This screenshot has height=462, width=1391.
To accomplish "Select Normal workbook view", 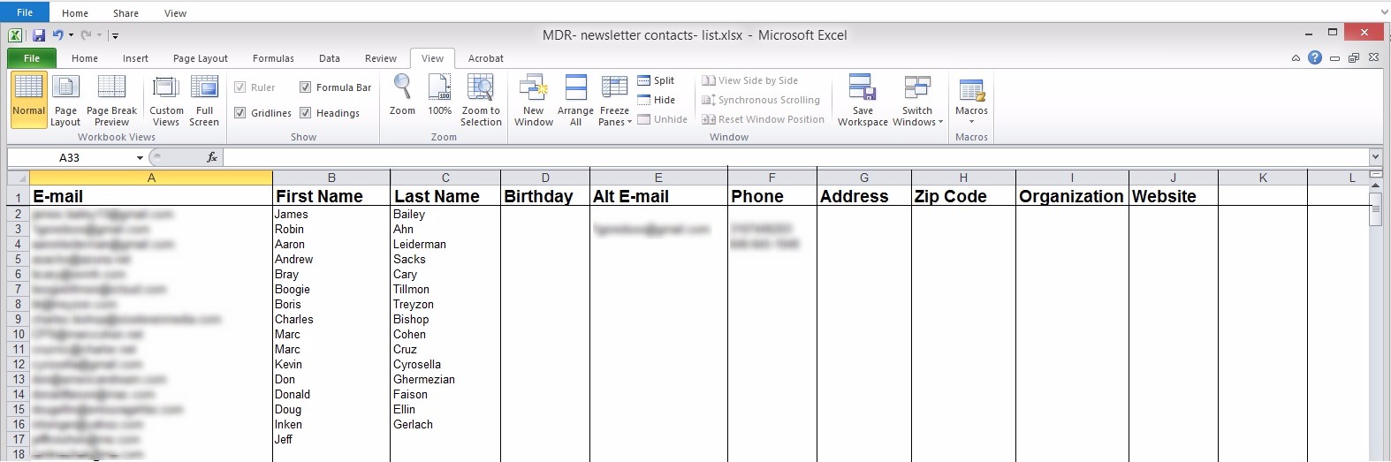I will [x=28, y=100].
